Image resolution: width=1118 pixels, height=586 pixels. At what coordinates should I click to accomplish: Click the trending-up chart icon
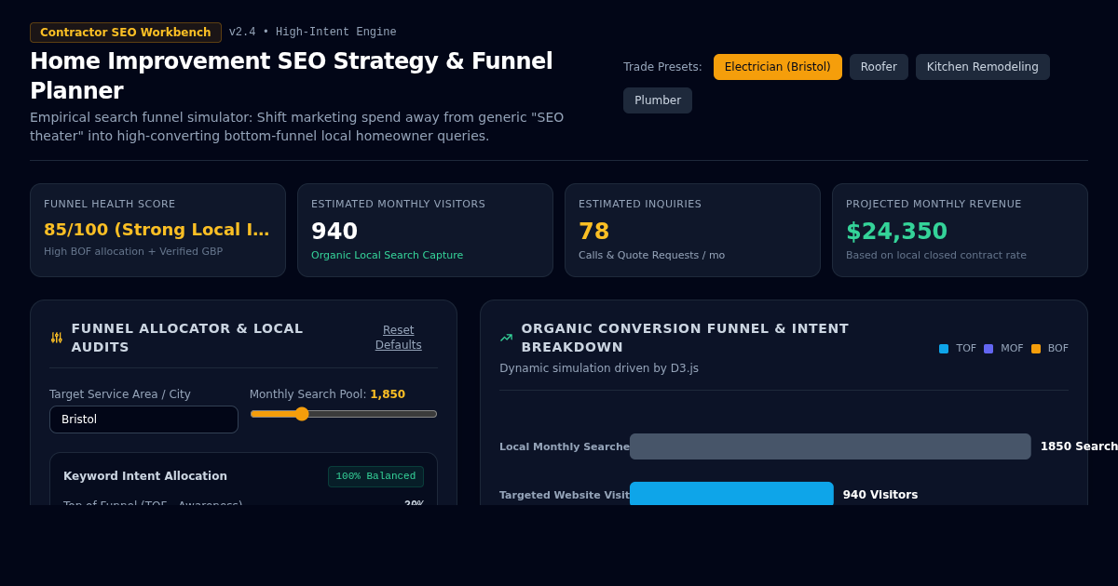tap(506, 338)
